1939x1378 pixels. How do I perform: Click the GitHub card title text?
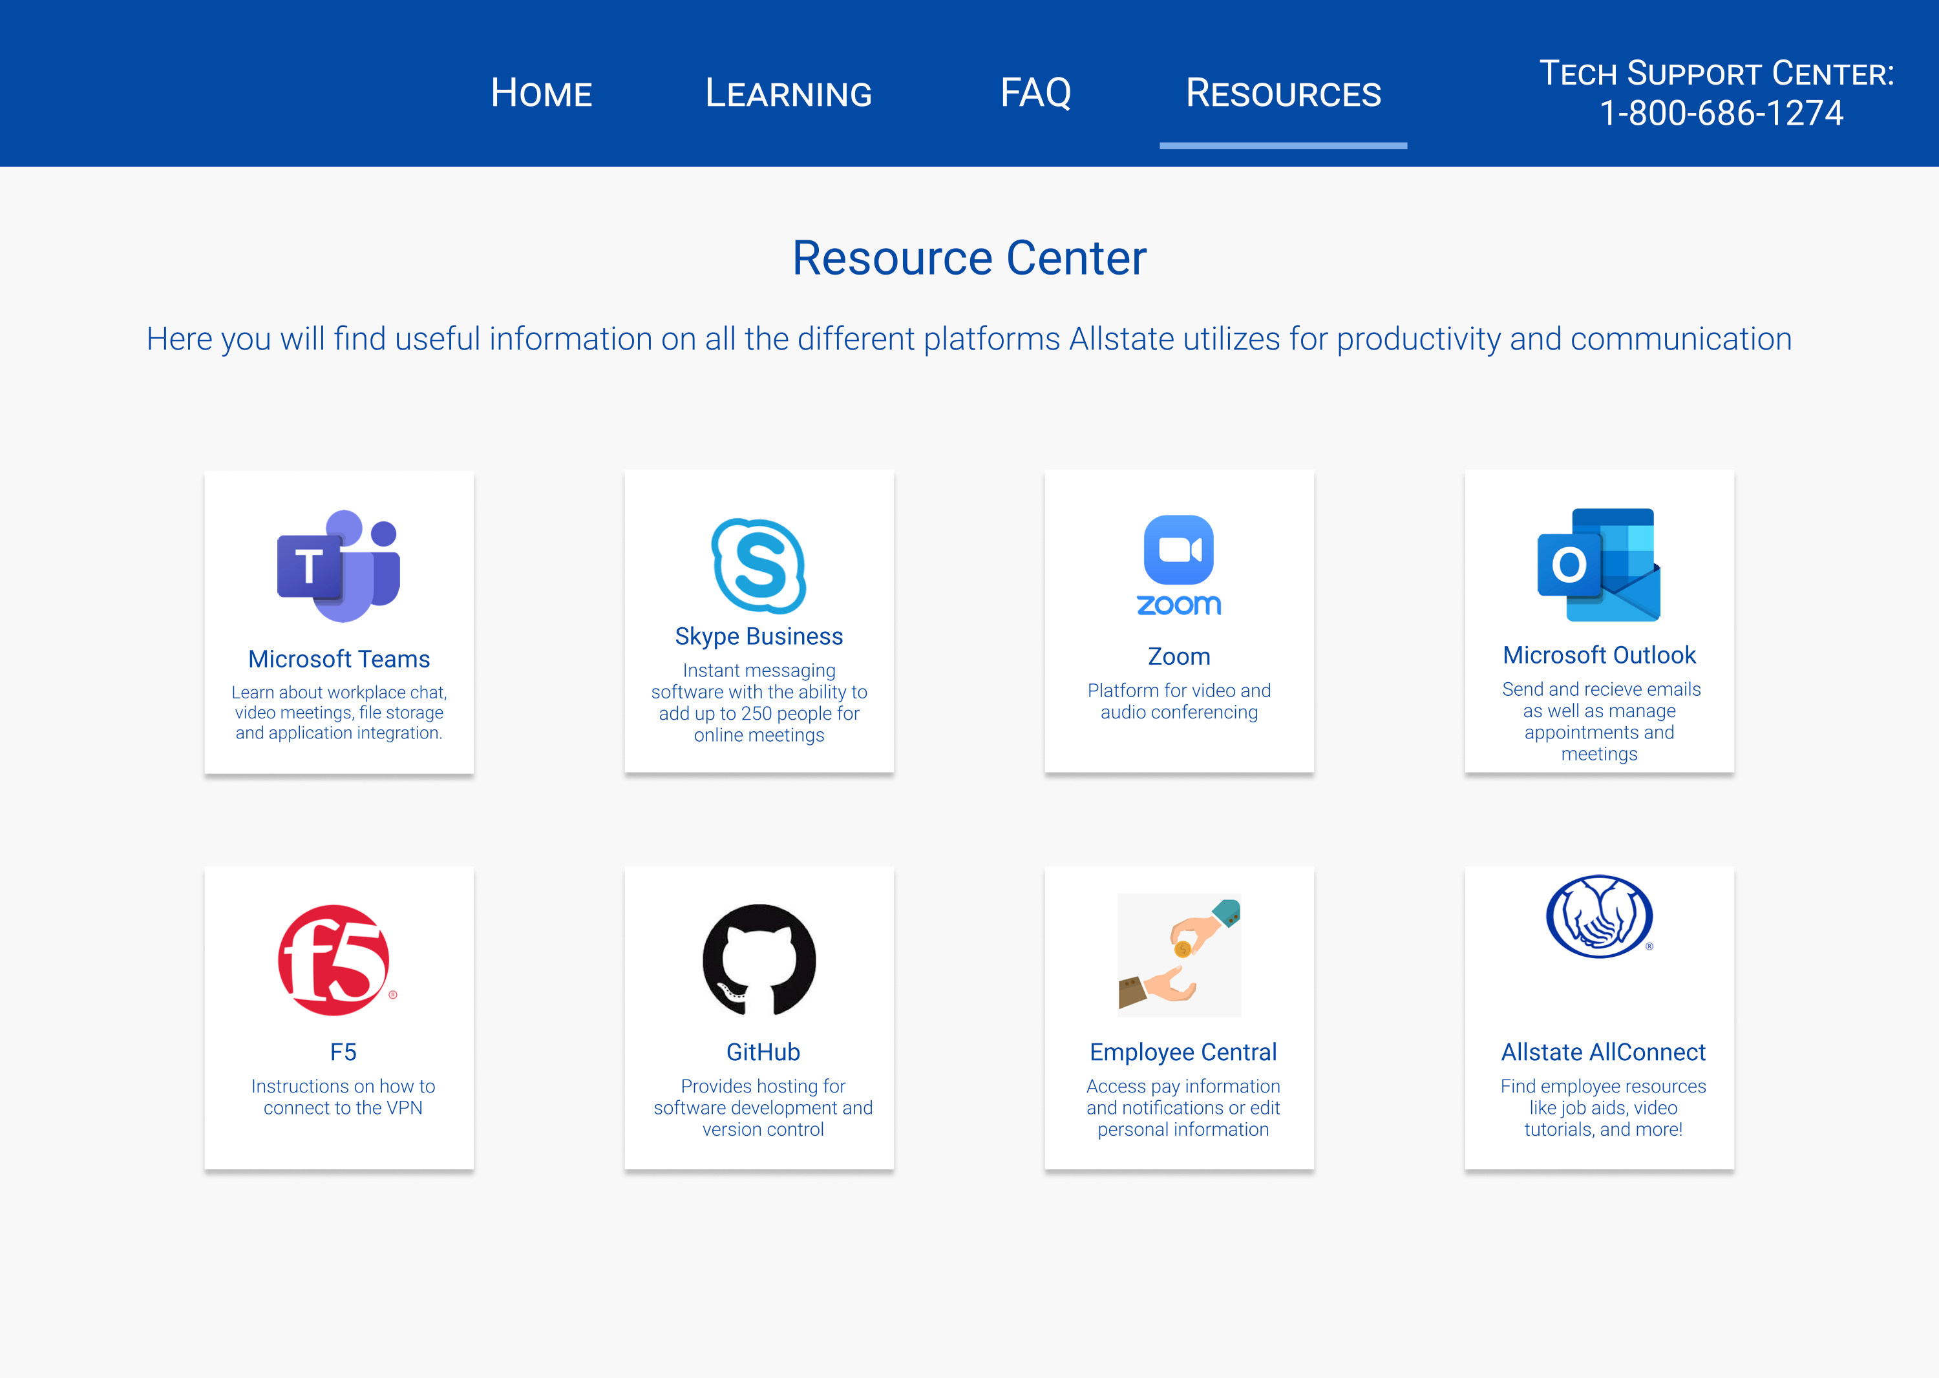point(763,1052)
